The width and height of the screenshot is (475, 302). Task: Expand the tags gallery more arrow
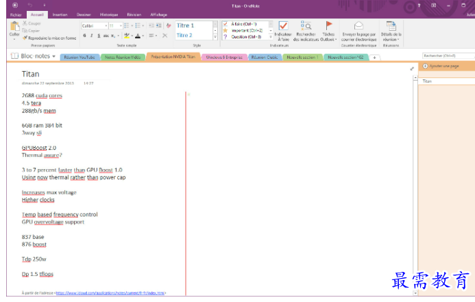click(271, 37)
